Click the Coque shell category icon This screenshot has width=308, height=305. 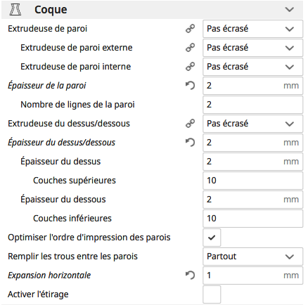pyautogui.click(x=15, y=10)
